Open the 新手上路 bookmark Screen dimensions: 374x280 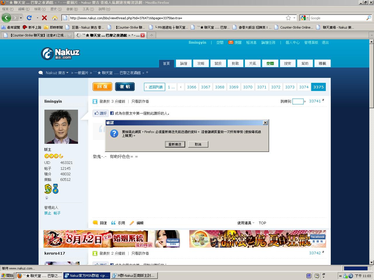point(32,27)
